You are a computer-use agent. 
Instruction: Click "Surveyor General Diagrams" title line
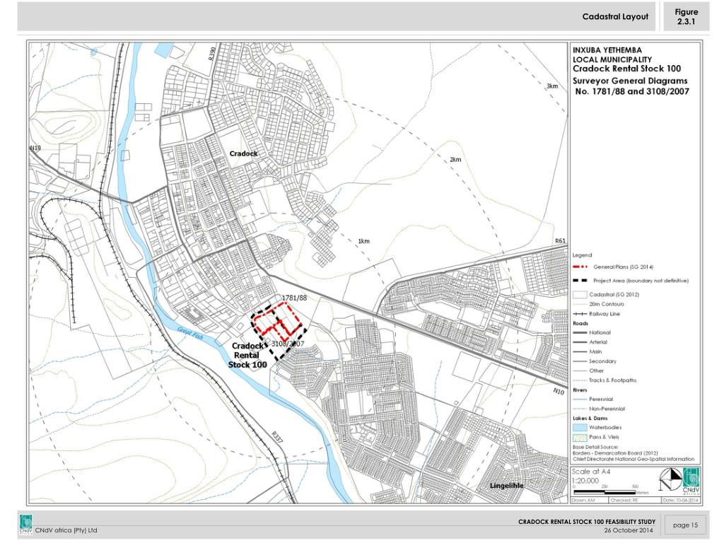point(630,81)
